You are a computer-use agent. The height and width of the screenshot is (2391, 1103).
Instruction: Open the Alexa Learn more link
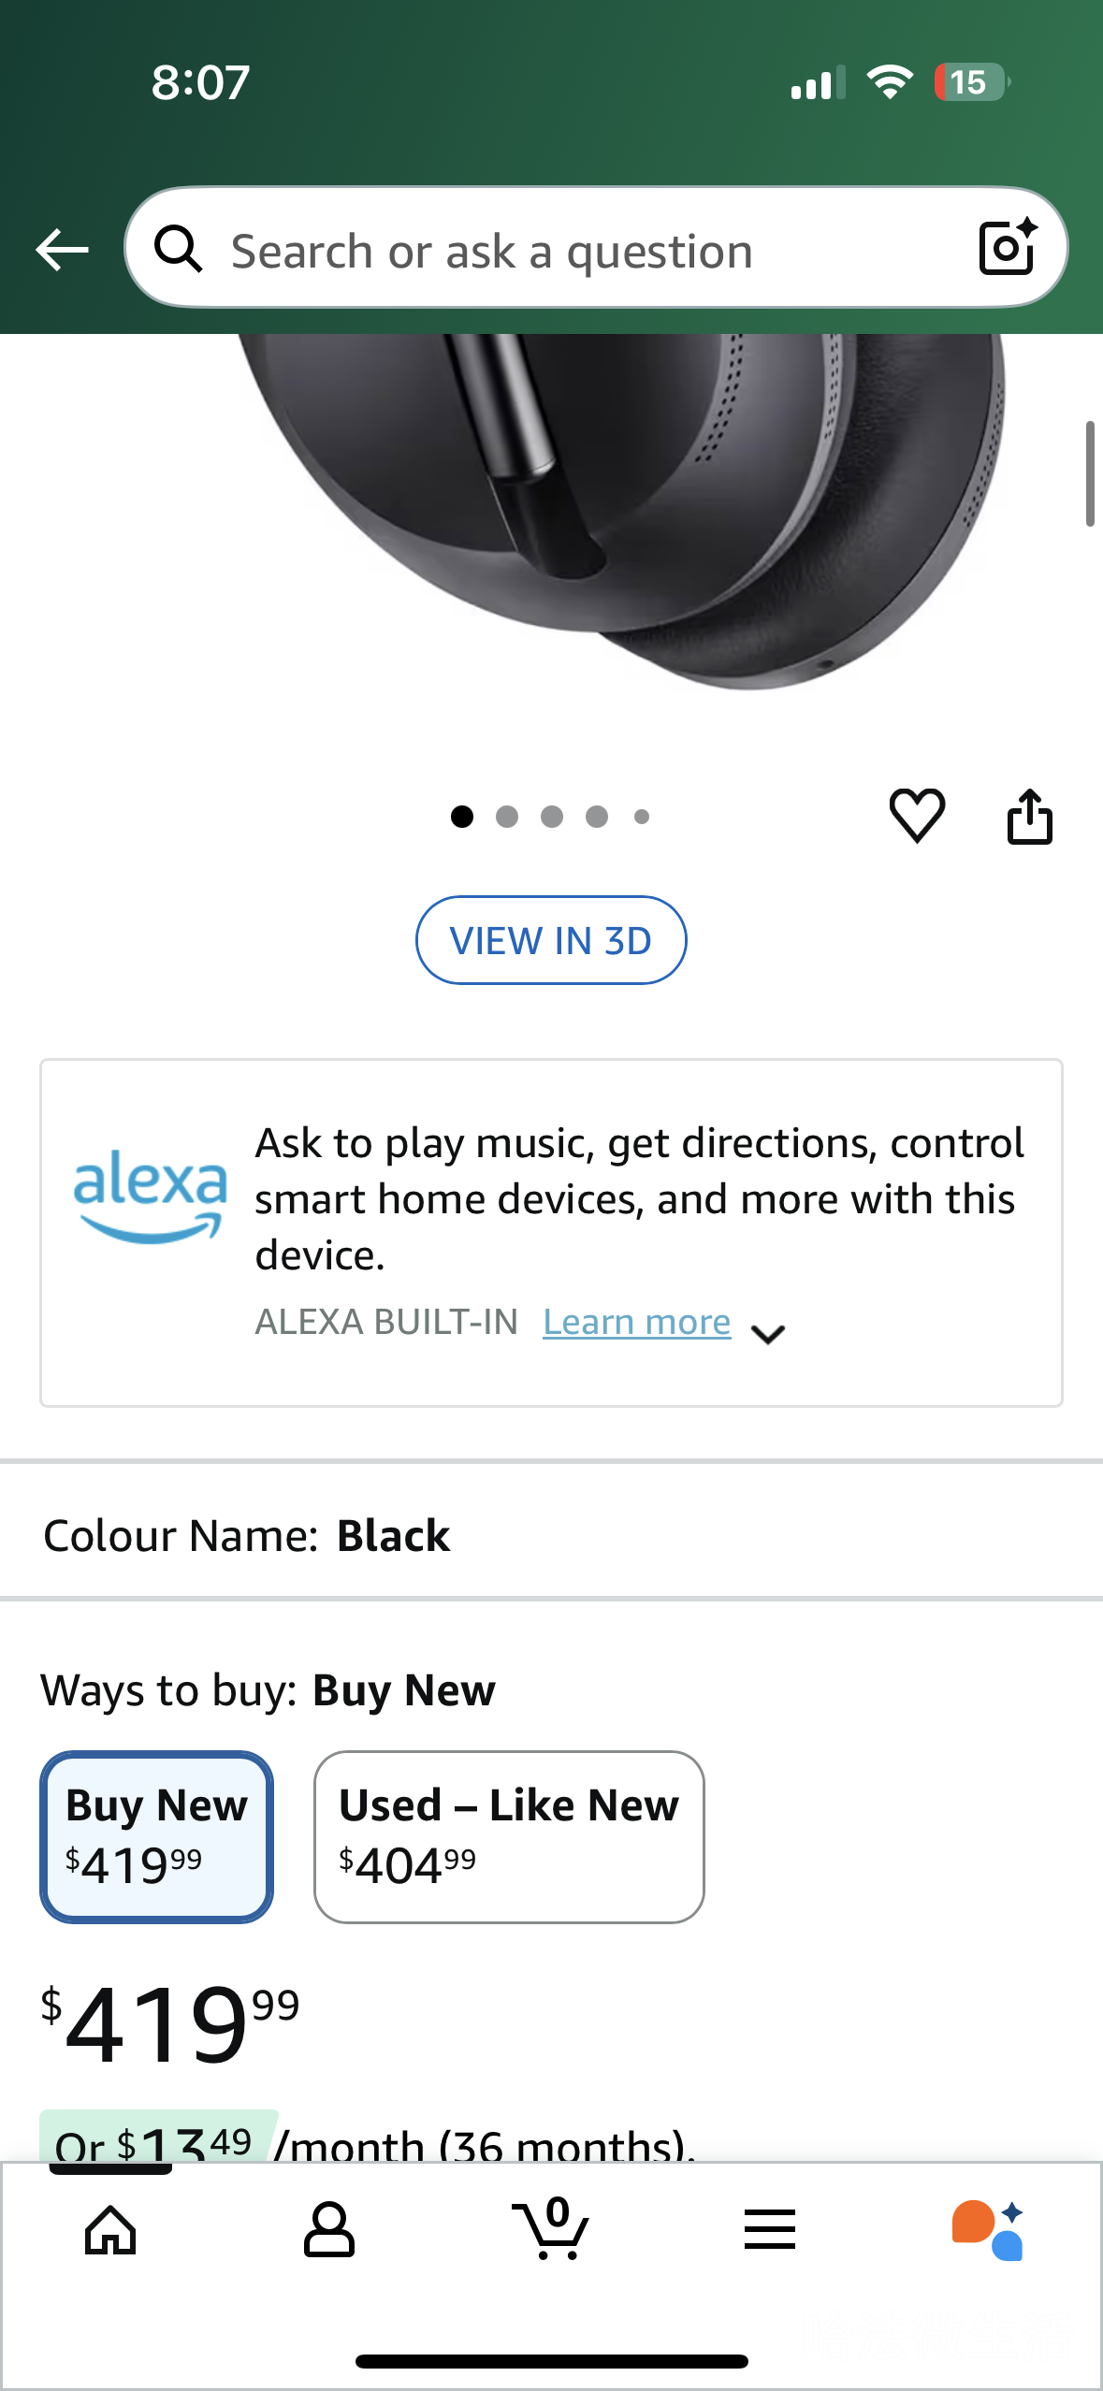(x=636, y=1322)
